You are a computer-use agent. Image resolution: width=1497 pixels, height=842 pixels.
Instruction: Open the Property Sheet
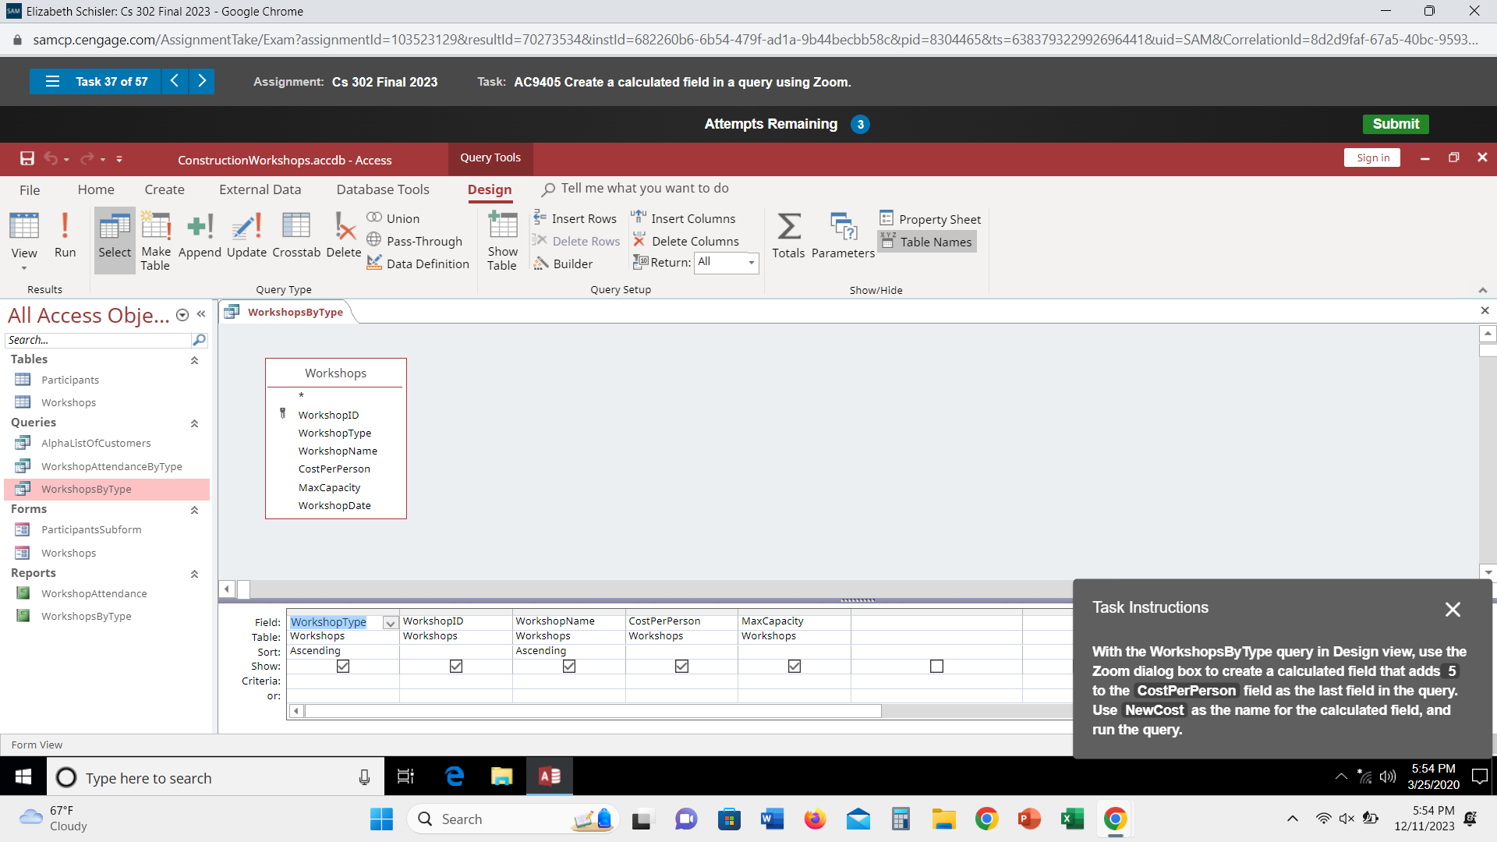930,219
